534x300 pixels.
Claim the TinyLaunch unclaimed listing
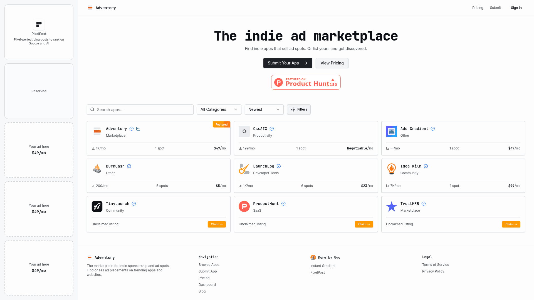tap(217, 224)
